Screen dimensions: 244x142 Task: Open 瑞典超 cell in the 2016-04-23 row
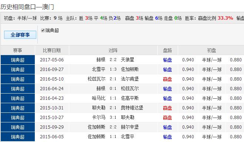(18, 98)
